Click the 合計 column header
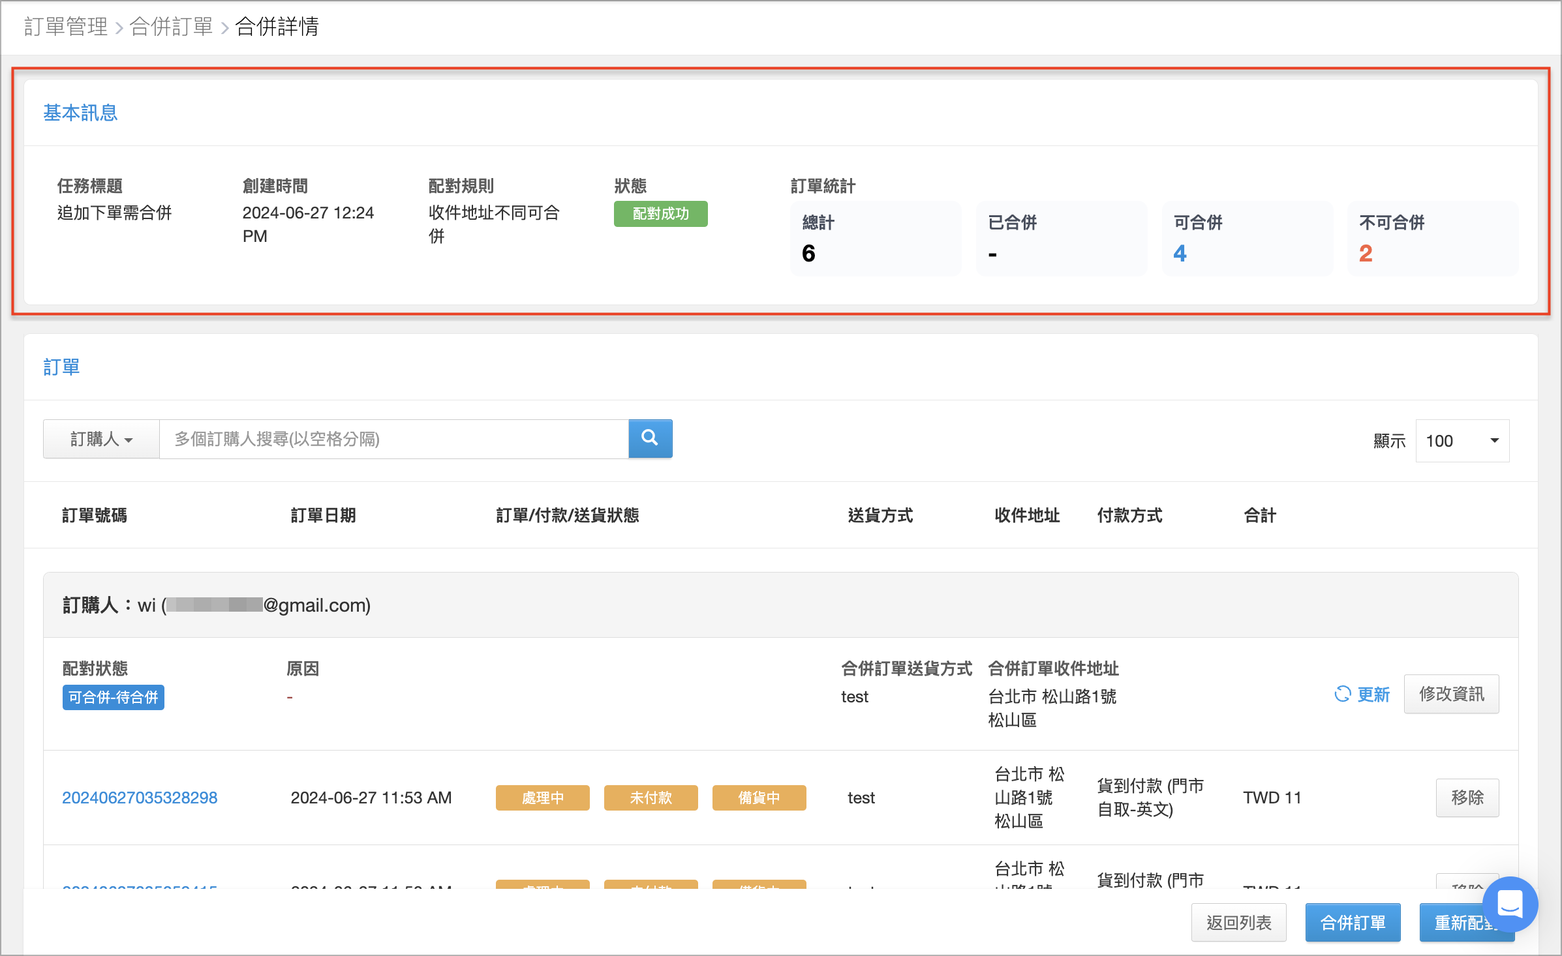 1260,515
